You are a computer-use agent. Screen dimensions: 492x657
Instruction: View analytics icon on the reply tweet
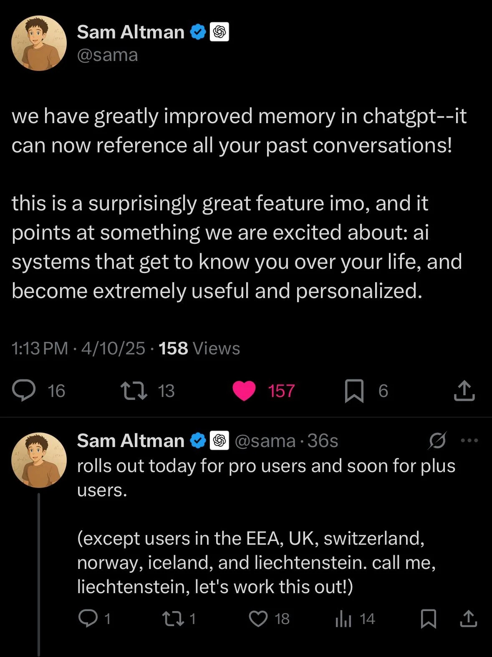[x=343, y=618]
